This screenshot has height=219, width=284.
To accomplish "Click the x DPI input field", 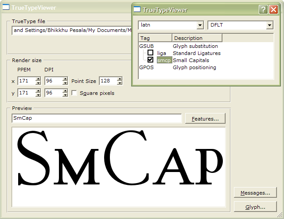I will point(54,81).
